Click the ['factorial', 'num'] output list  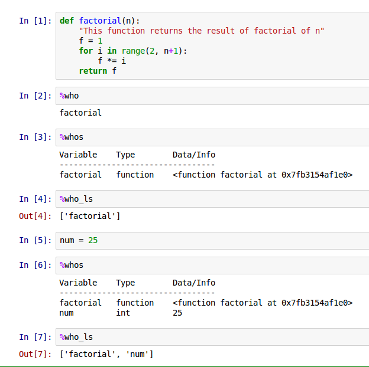pyautogui.click(x=106, y=354)
